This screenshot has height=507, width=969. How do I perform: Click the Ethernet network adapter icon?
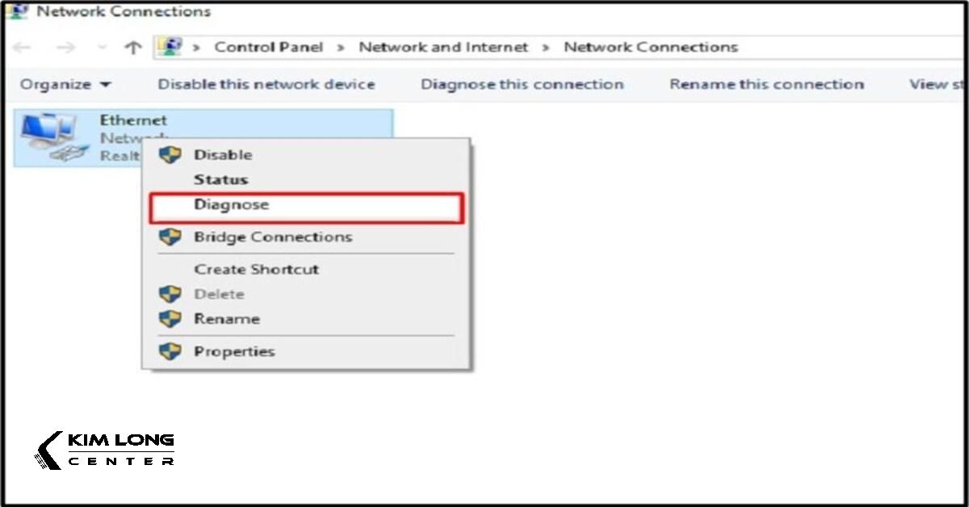[x=51, y=136]
